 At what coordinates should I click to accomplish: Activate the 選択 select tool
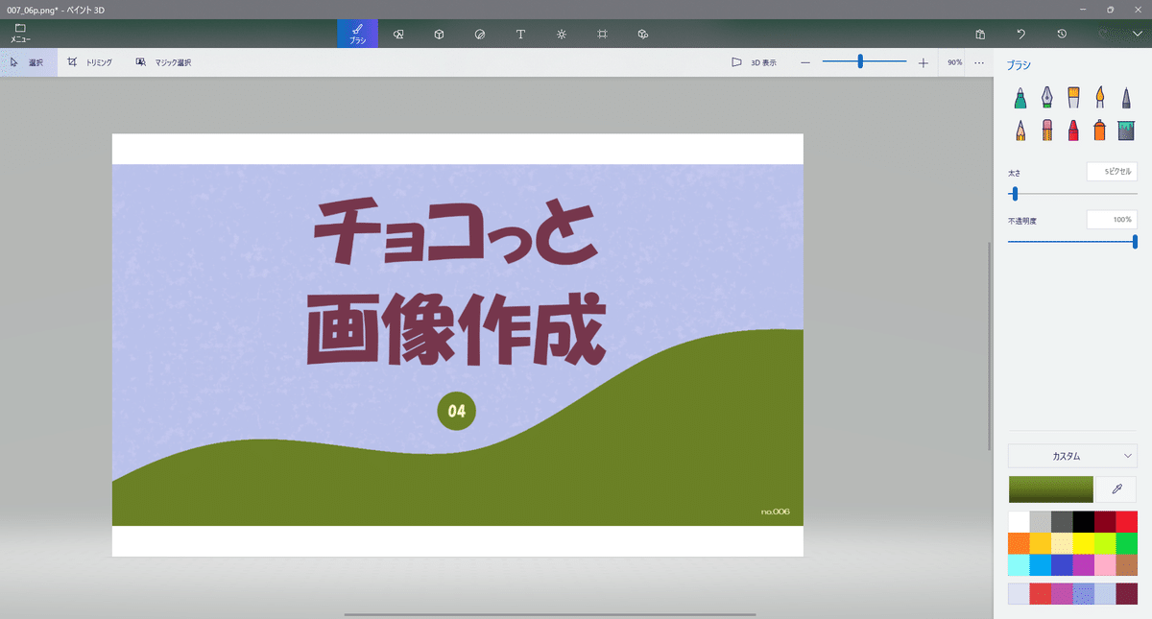pyautogui.click(x=28, y=62)
